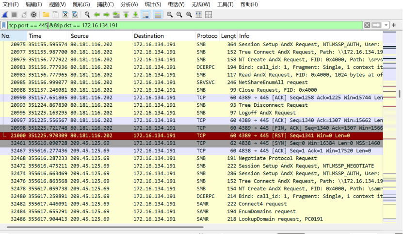Screen dimensions: 403x234
Task: Zoom in the packet text
Action: (x=170, y=15)
